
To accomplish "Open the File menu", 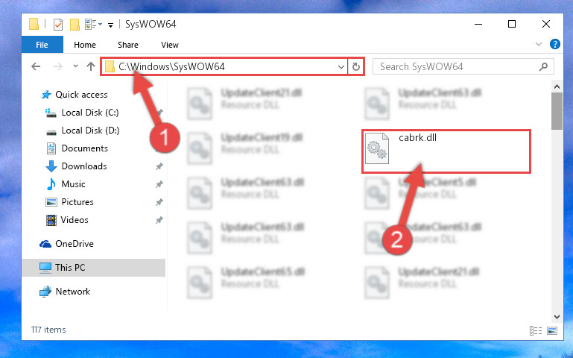I will point(42,45).
